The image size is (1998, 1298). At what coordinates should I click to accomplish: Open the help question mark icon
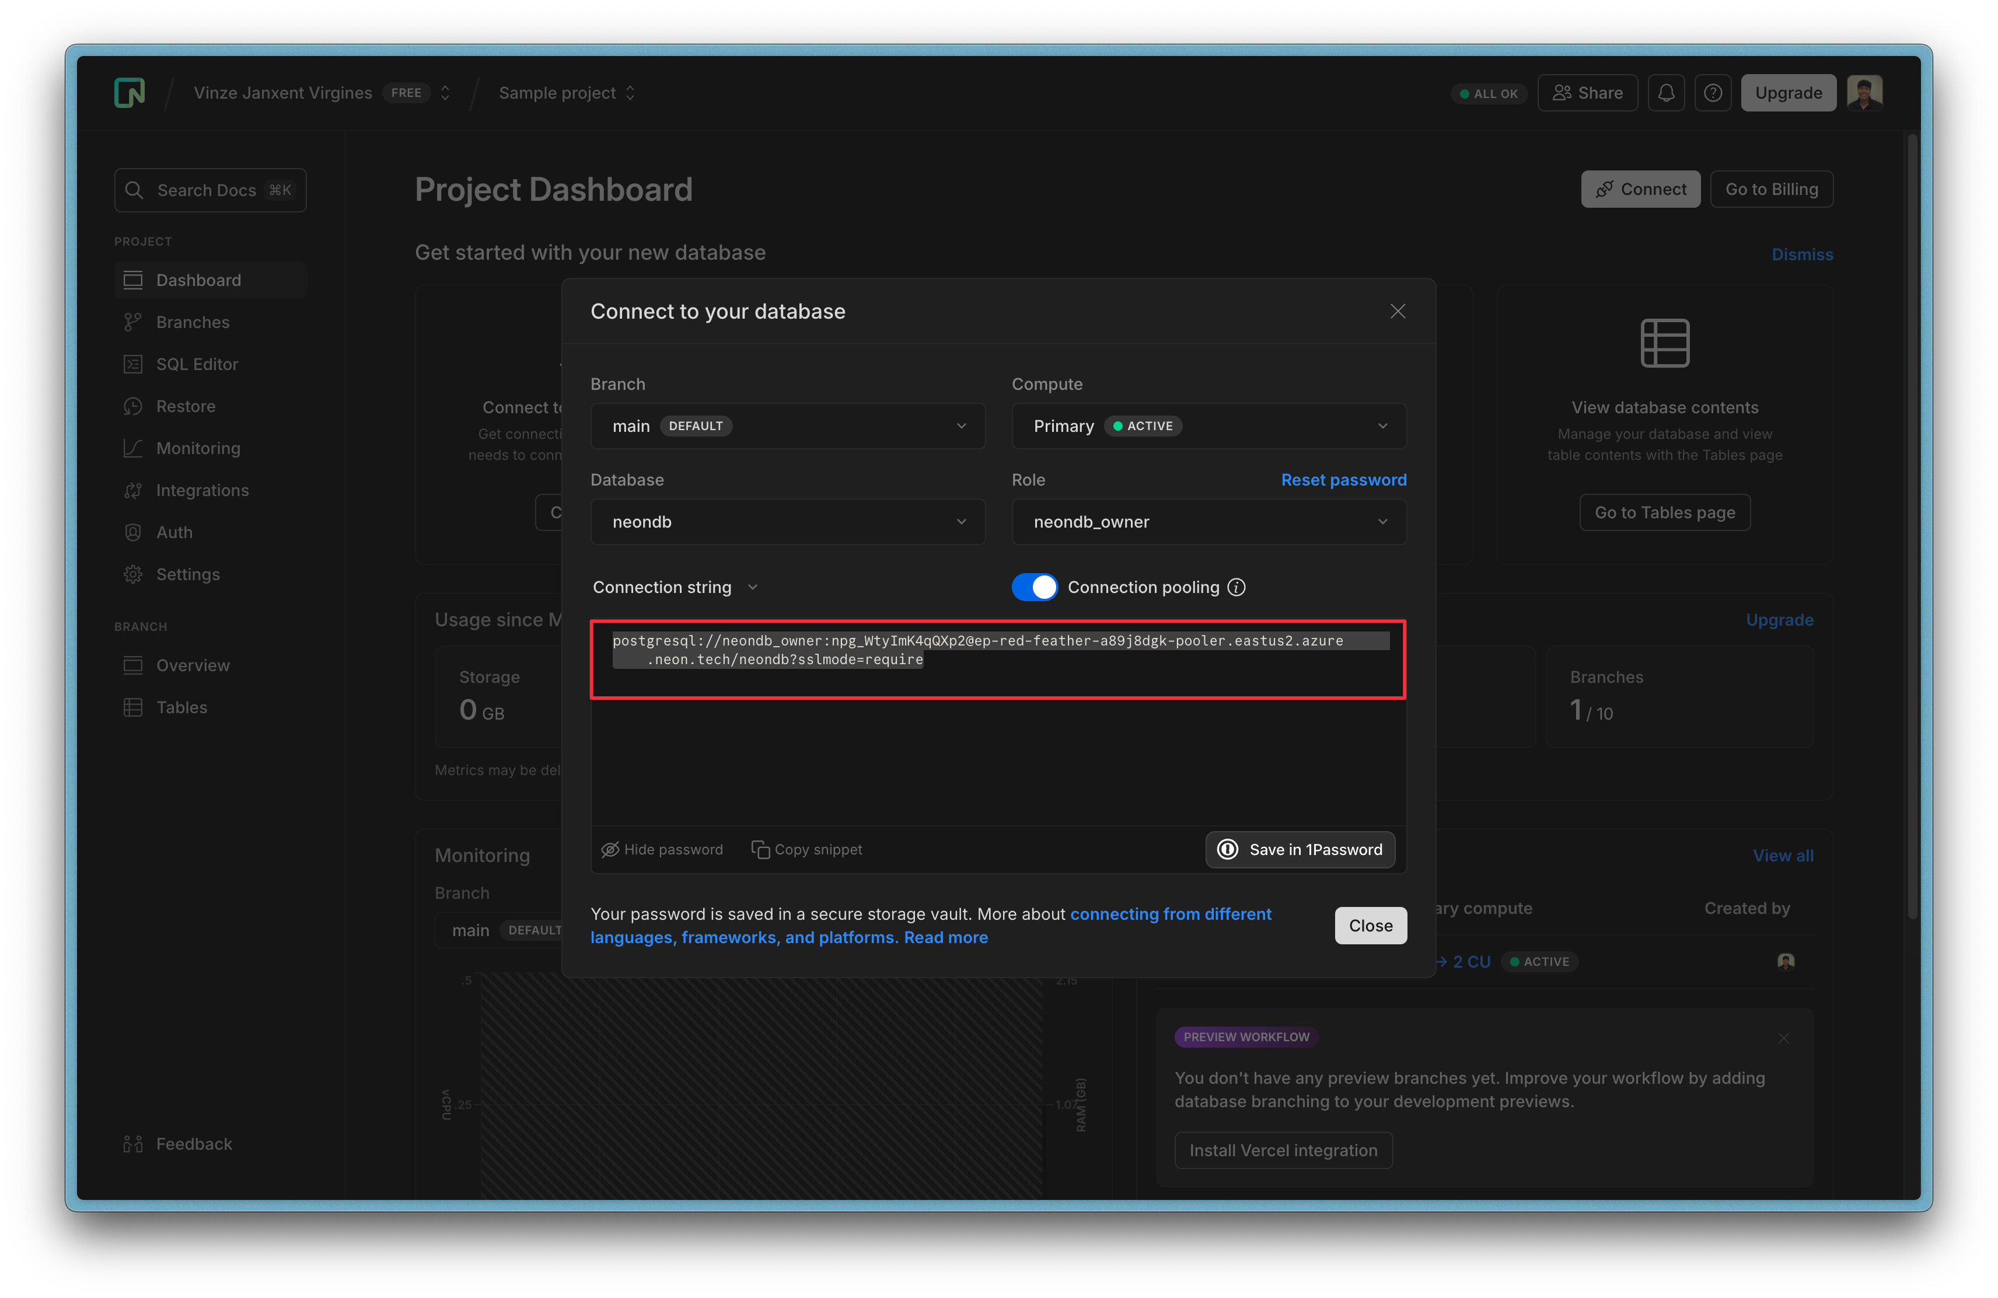(1713, 92)
